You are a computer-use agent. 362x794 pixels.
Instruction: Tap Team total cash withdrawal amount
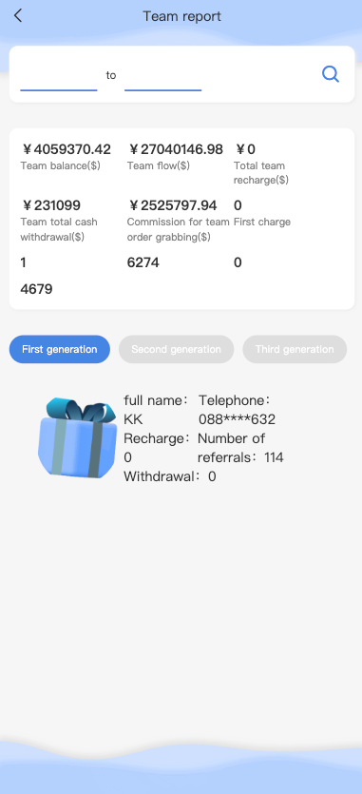coord(50,205)
